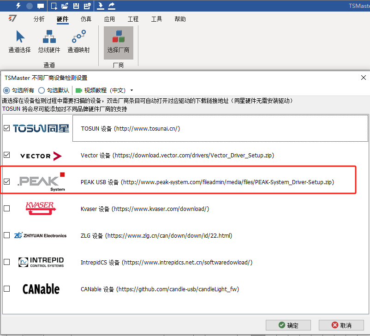The height and width of the screenshot is (336, 370).
Task: Open 通道映射 channel mapping tool
Action: [78, 42]
